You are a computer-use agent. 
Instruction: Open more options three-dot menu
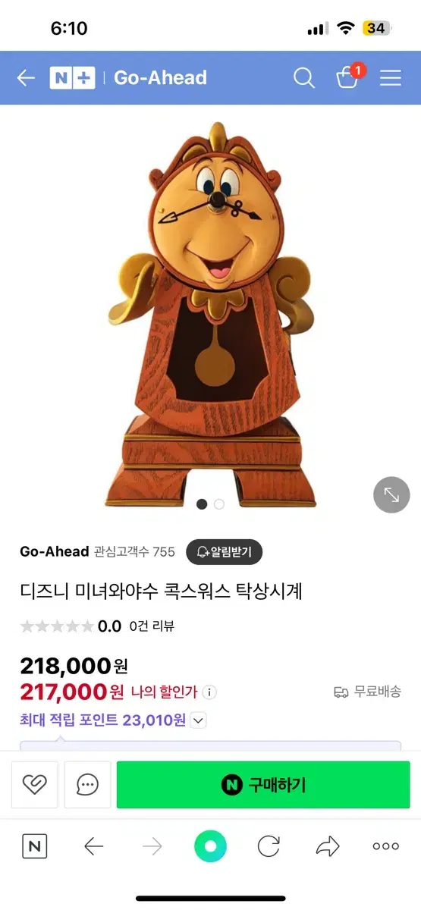385,846
